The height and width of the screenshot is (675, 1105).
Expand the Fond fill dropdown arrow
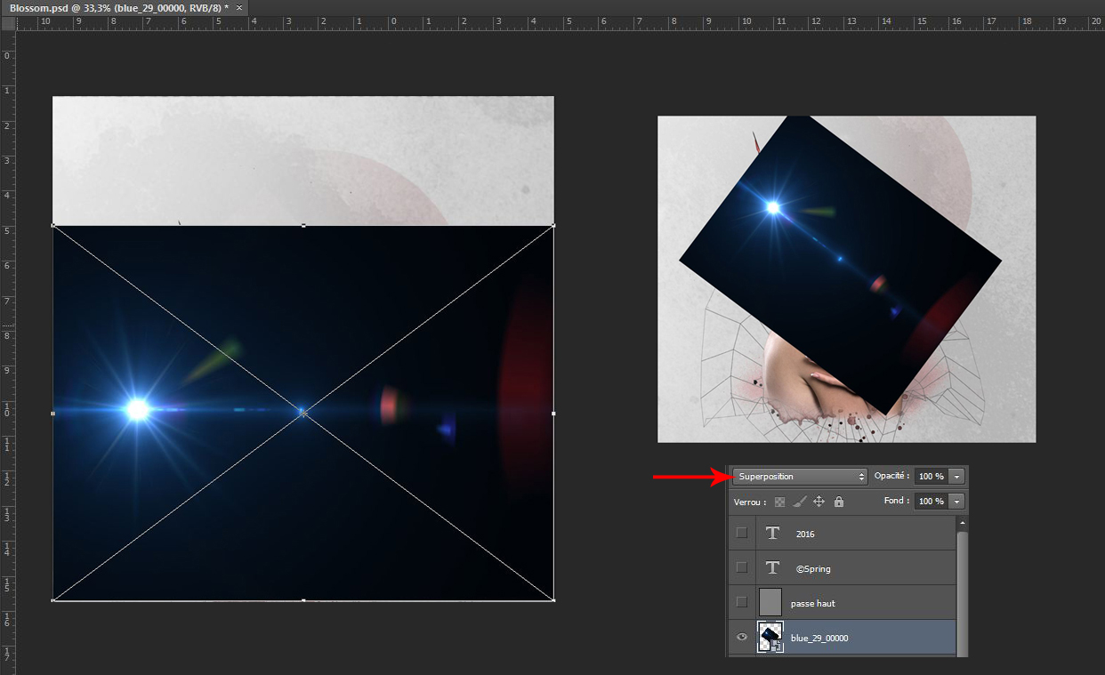point(956,502)
